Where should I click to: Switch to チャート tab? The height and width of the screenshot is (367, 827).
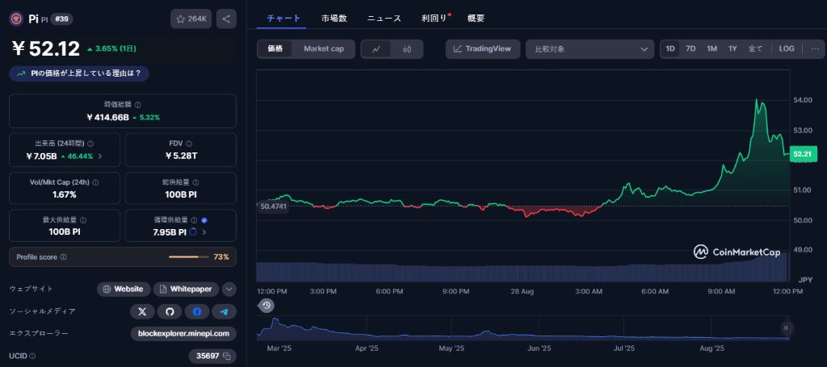(283, 19)
